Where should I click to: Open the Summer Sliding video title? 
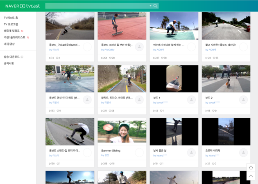point(111,150)
